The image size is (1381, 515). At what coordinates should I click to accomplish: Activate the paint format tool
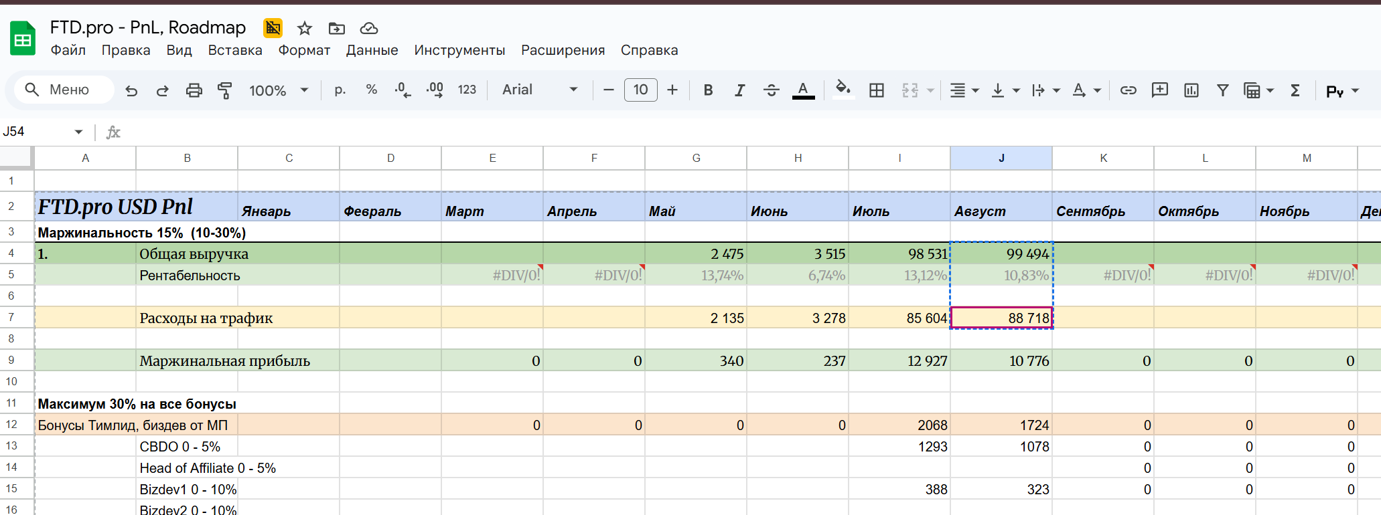(x=225, y=90)
